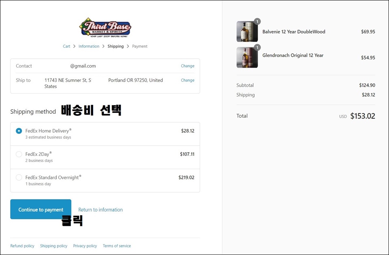The image size is (389, 255).
Task: Click '3 estimated business days' text
Action: 48,137
